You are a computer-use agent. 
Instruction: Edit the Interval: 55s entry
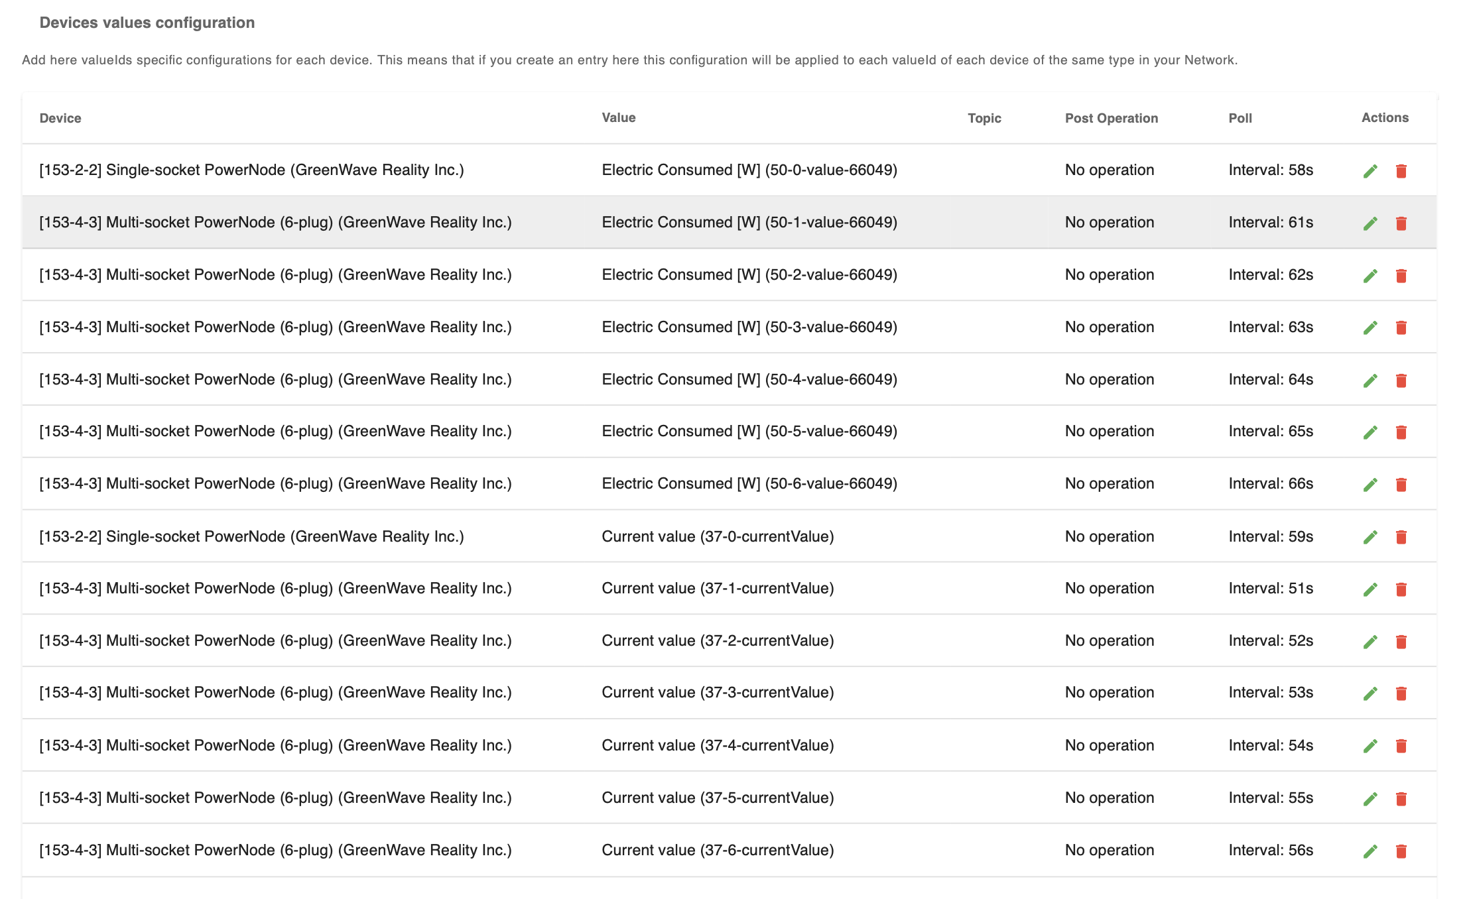[1370, 799]
